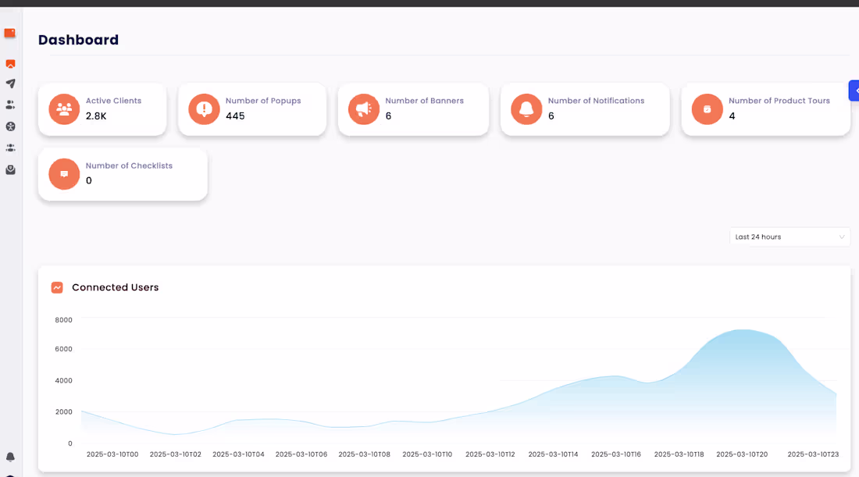
Task: Click the users icon on the Active Clients card
Action: (x=63, y=109)
